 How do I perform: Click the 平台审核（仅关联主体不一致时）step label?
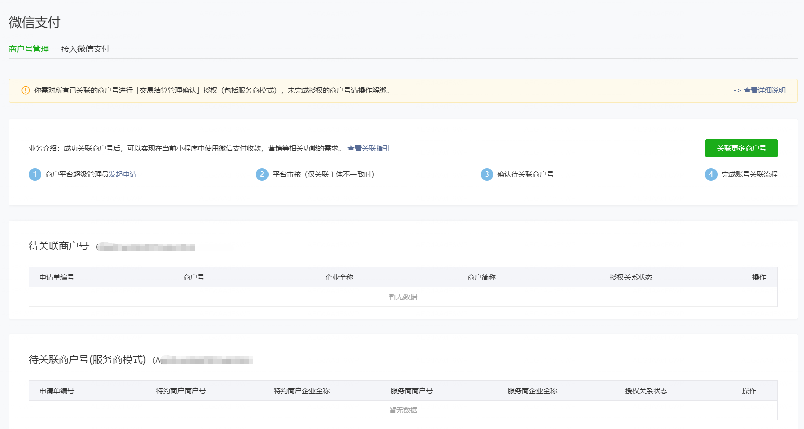pyautogui.click(x=323, y=174)
